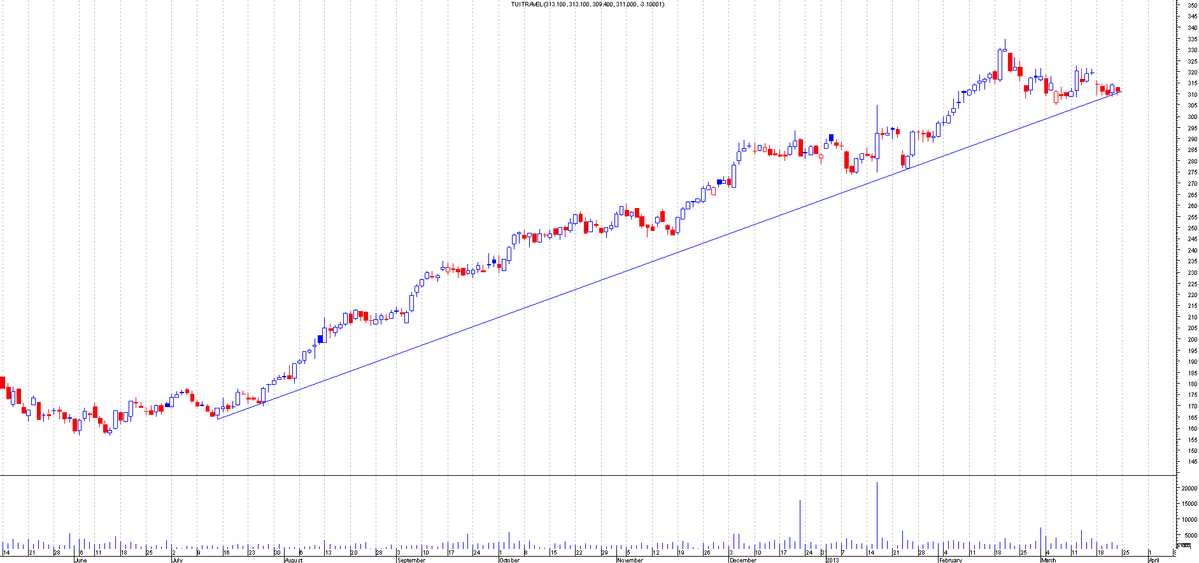Screen dimensions: 1199x563
Task: Click the February label on date axis
Action: 951,560
